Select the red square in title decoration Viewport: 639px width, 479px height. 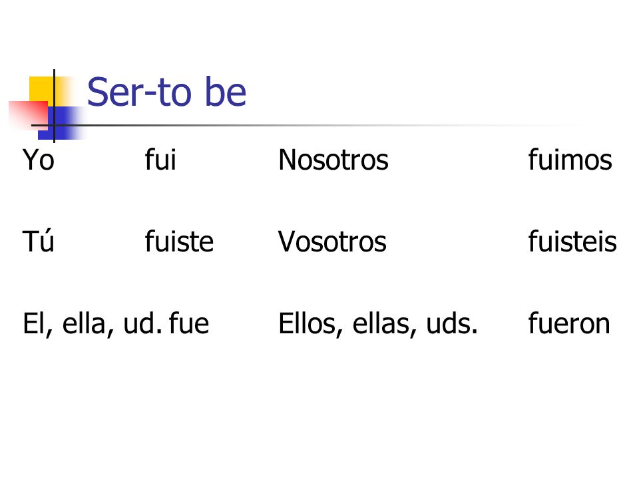(29, 114)
